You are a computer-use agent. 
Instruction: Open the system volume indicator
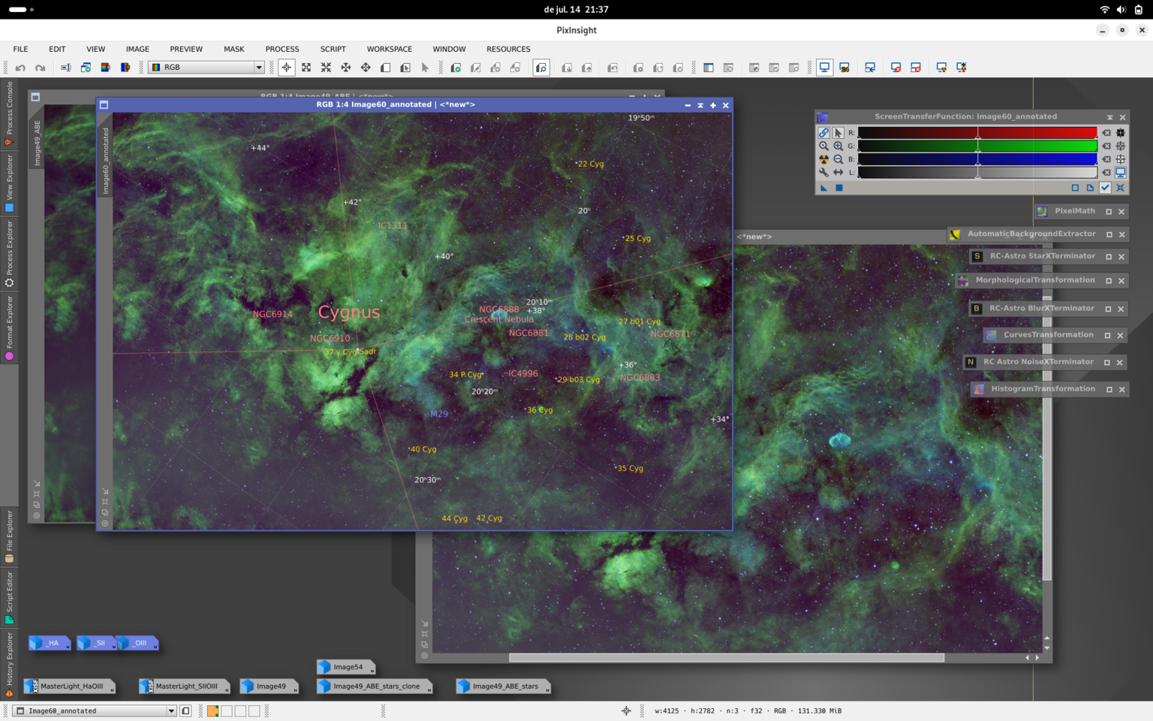point(1121,10)
